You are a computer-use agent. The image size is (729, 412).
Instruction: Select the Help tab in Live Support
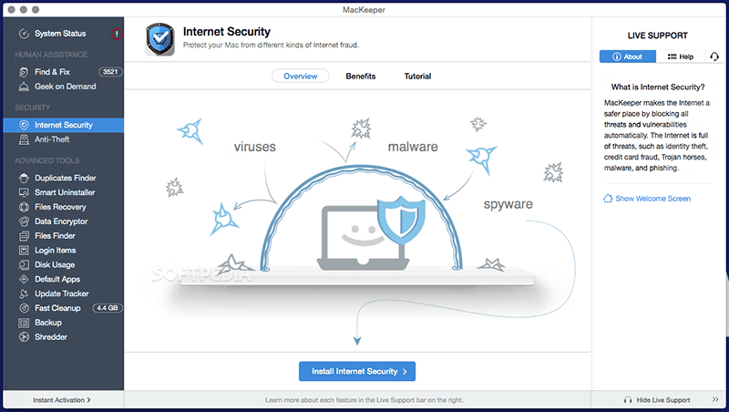pyautogui.click(x=680, y=57)
